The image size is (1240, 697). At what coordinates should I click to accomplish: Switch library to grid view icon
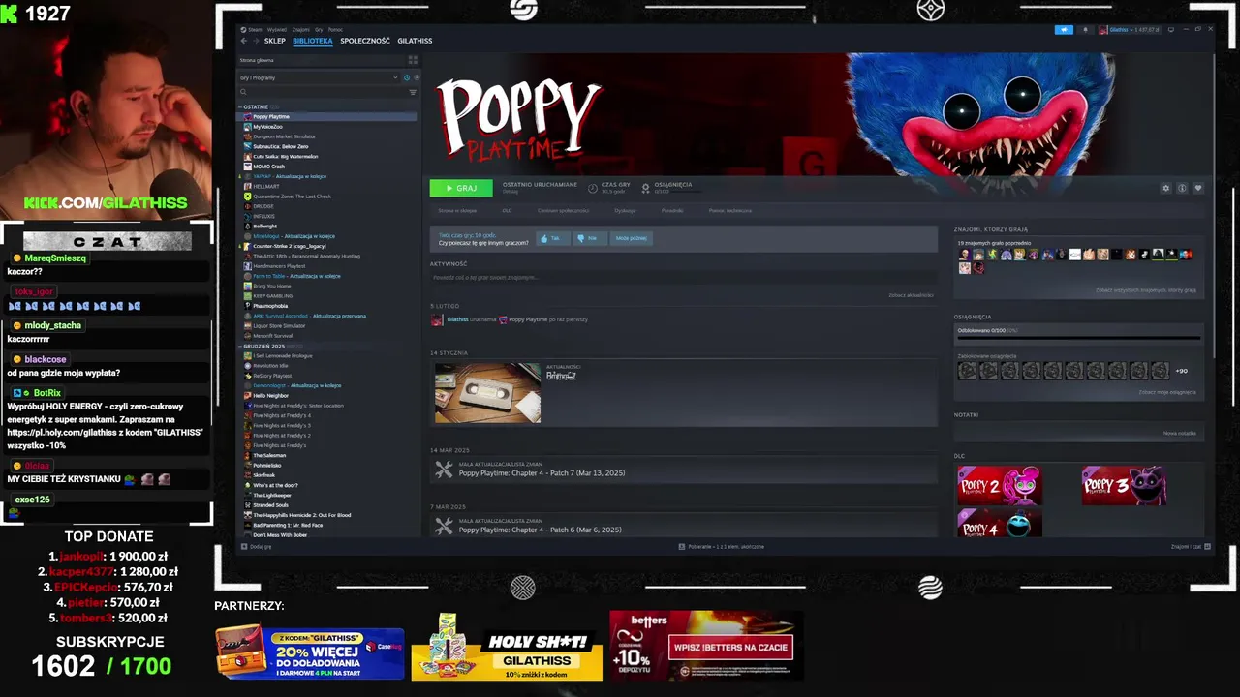[x=413, y=60]
